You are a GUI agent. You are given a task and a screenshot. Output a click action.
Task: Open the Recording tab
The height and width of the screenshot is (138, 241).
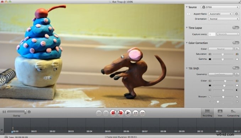coord(207,113)
